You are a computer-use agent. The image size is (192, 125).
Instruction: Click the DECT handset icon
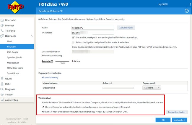(x=2, y=84)
